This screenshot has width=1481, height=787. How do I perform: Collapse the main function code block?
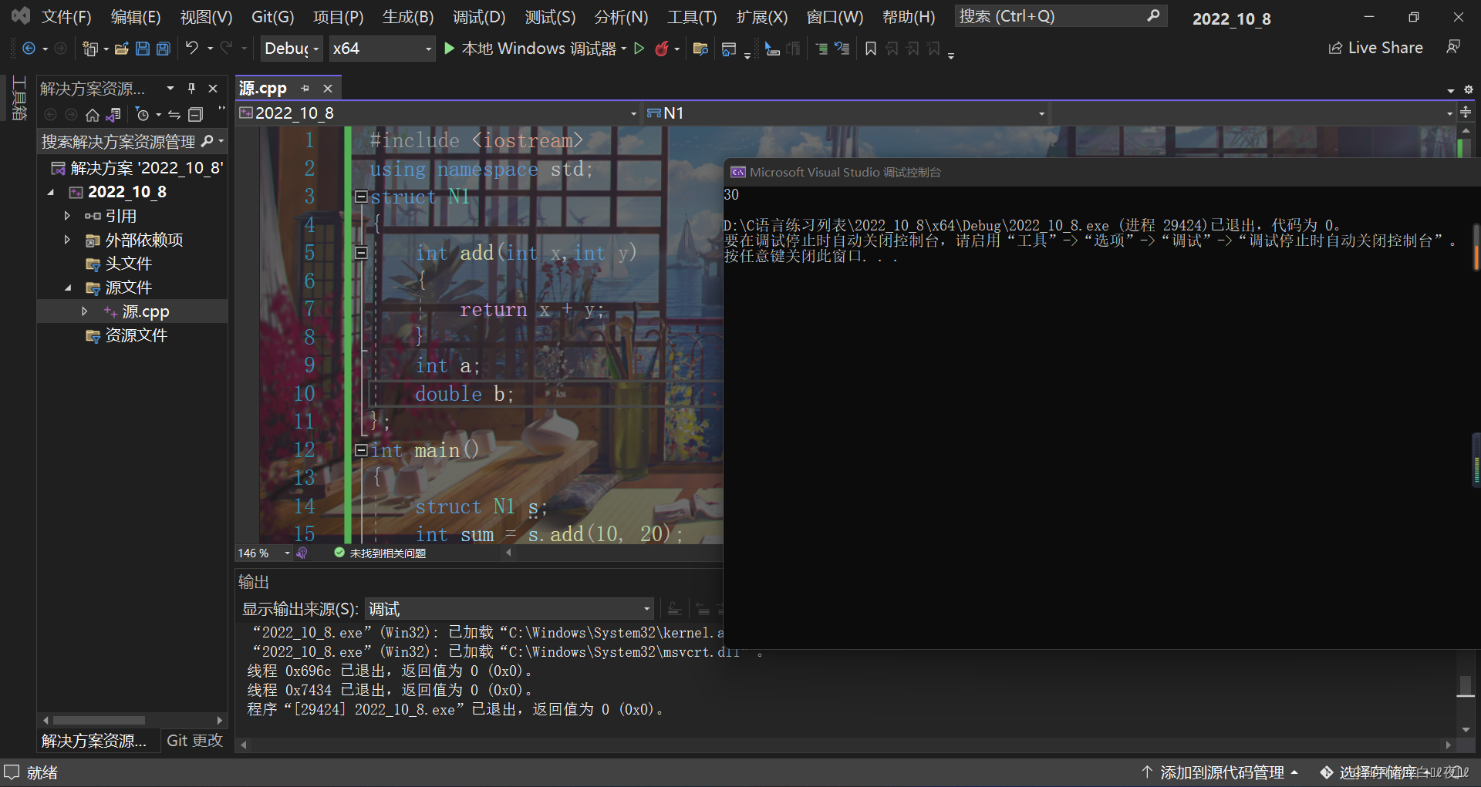[360, 450]
